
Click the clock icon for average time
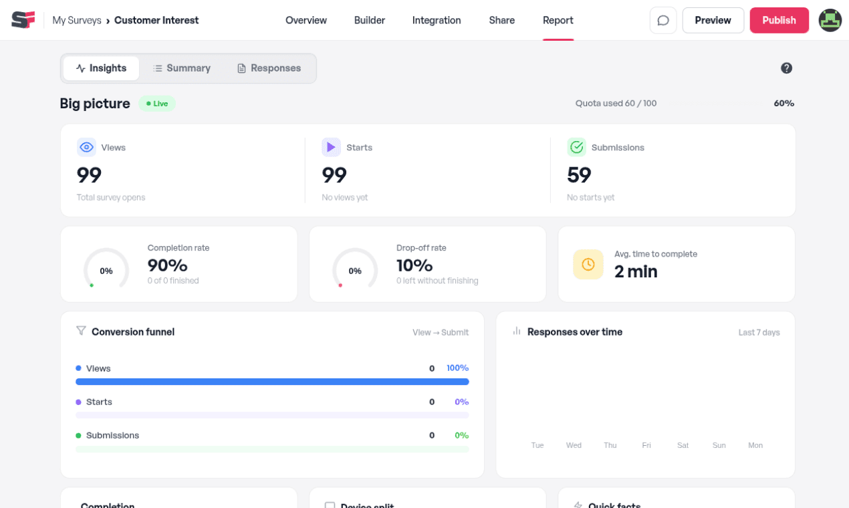[x=588, y=264]
